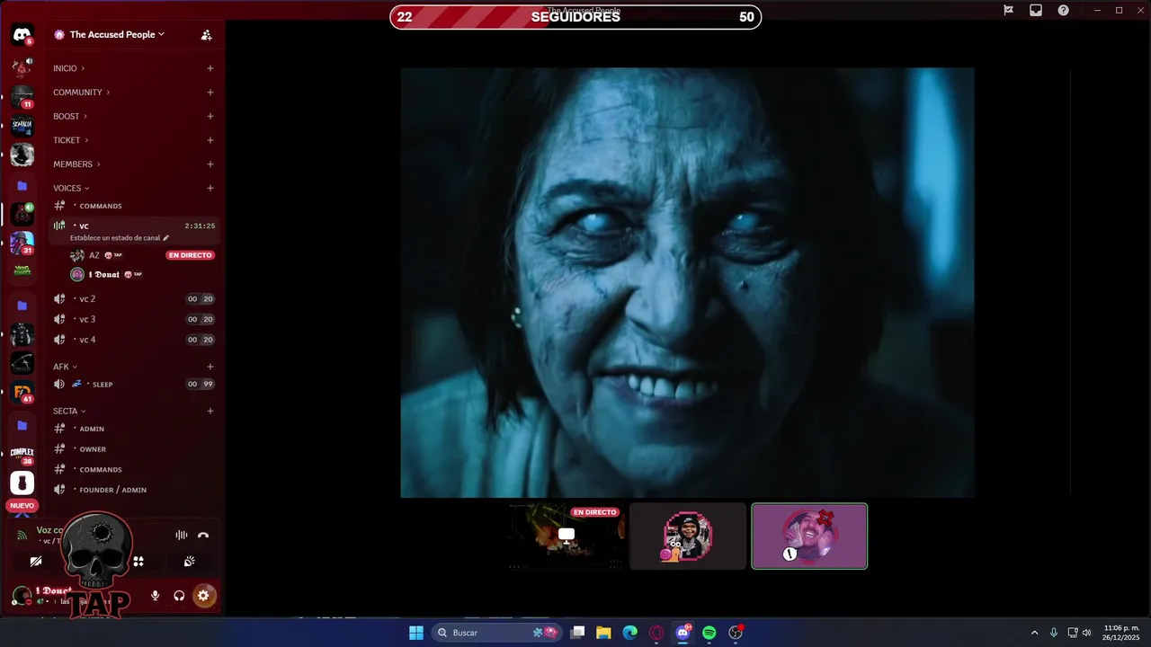Create a channel in the VOICES category
The image size is (1151, 647).
point(210,188)
